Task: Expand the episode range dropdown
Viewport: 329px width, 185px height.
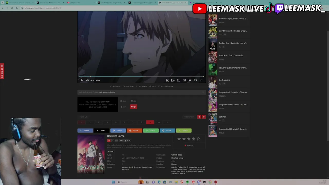Action: pos(83,117)
